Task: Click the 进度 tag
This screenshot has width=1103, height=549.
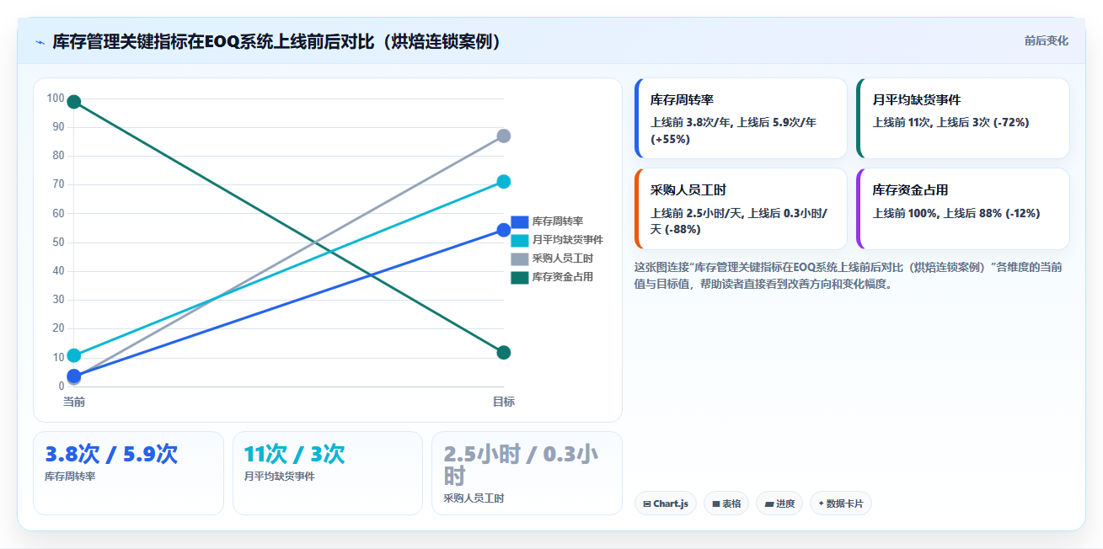Action: 779,504
